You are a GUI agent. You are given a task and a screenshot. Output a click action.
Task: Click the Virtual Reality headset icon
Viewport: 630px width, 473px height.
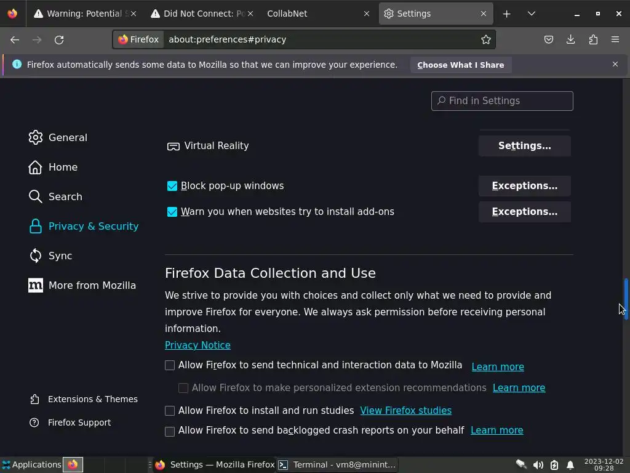[x=173, y=146]
